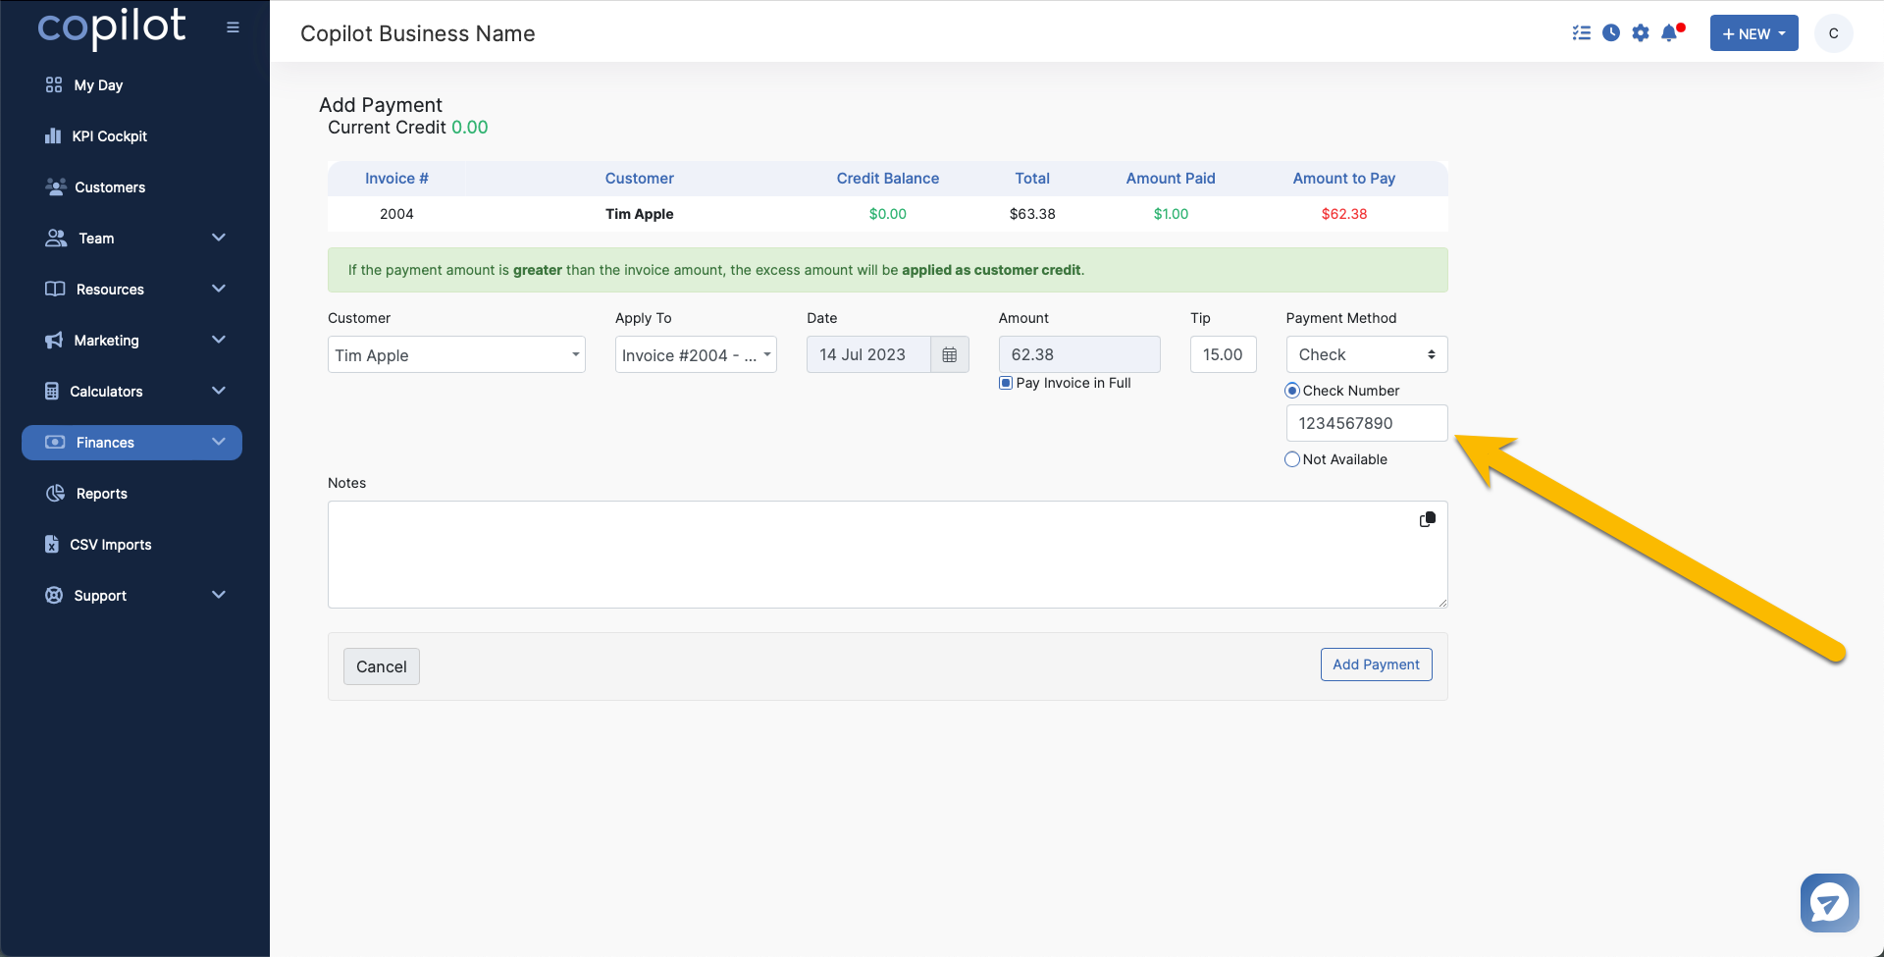
Task: Click the Cancel button
Action: click(382, 666)
